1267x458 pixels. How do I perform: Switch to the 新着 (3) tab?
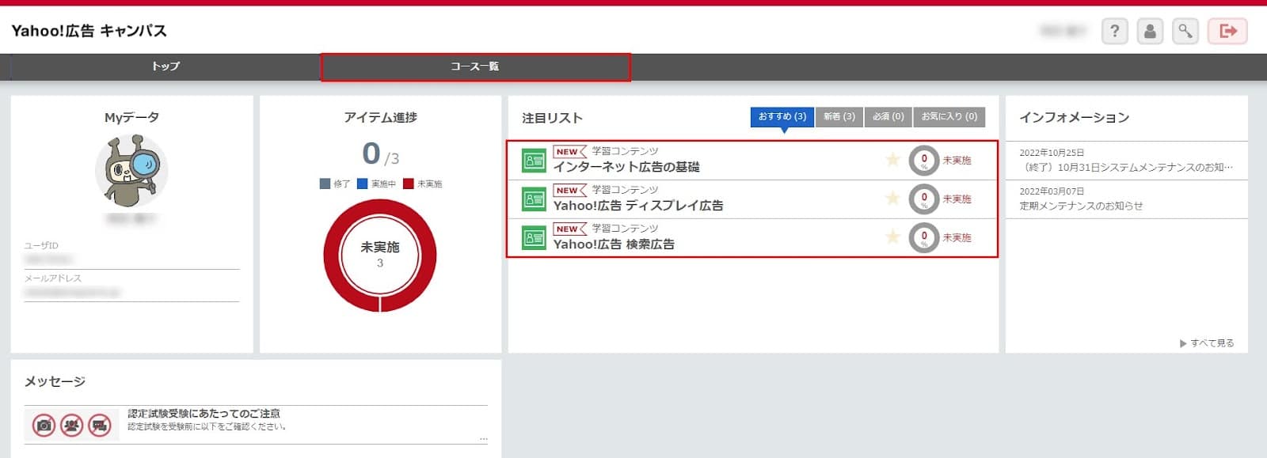click(839, 116)
